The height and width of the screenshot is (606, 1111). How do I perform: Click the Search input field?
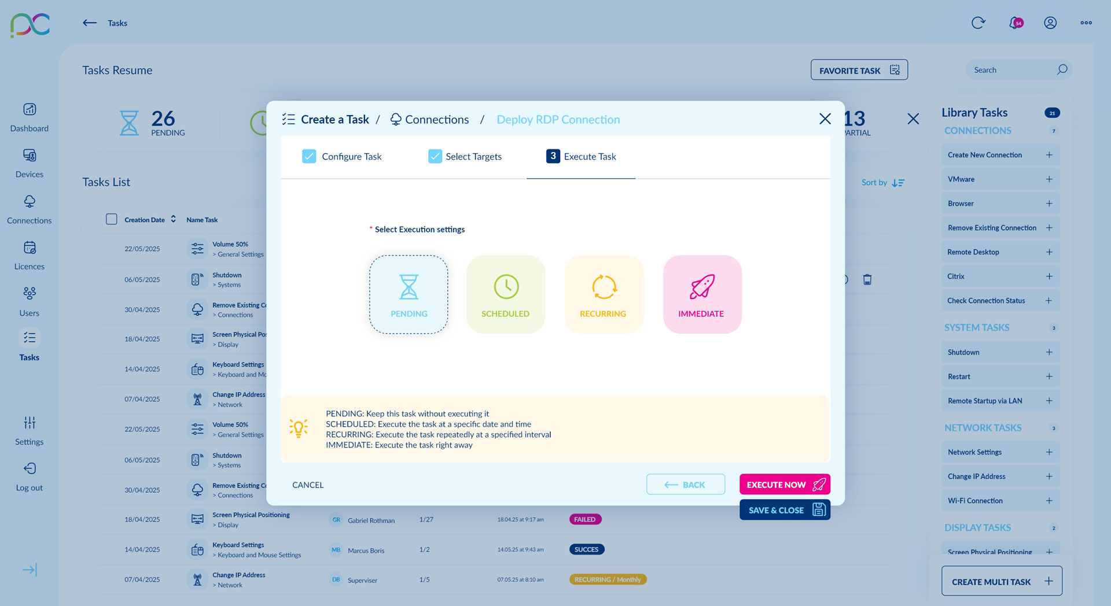pos(1013,70)
